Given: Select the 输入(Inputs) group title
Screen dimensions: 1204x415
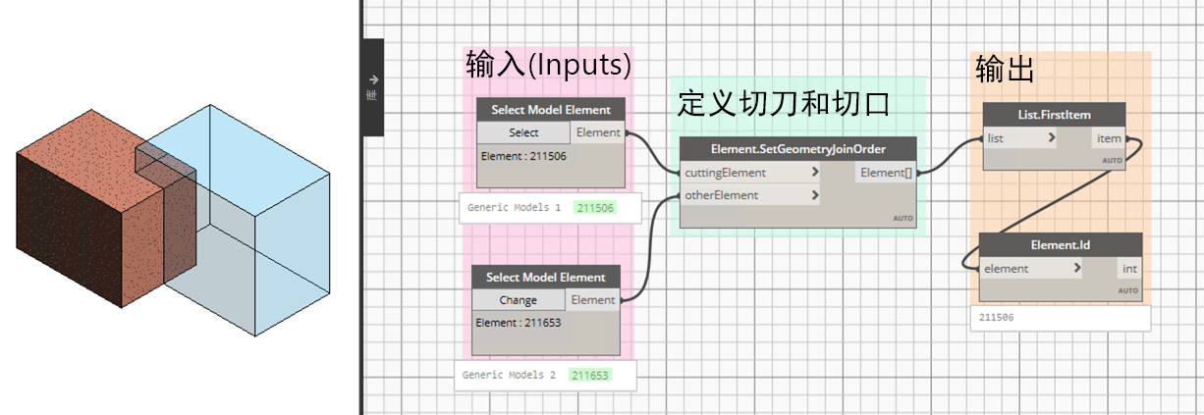Looking at the screenshot, I should [x=547, y=65].
